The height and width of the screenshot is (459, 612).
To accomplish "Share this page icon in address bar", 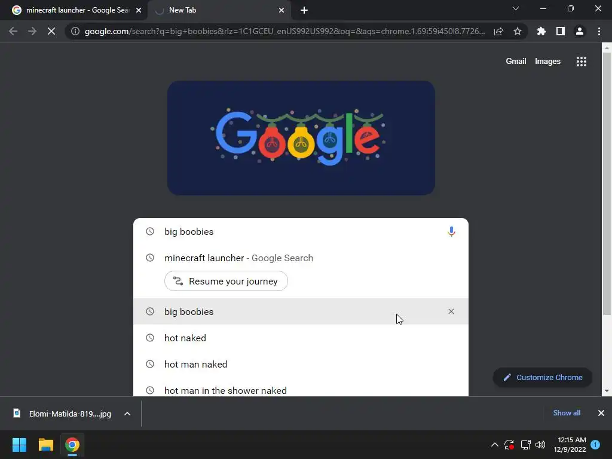I will tap(498, 31).
